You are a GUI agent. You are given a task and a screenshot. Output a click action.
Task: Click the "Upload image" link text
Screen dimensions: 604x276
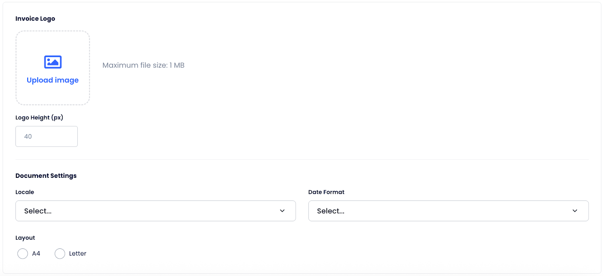[52, 80]
